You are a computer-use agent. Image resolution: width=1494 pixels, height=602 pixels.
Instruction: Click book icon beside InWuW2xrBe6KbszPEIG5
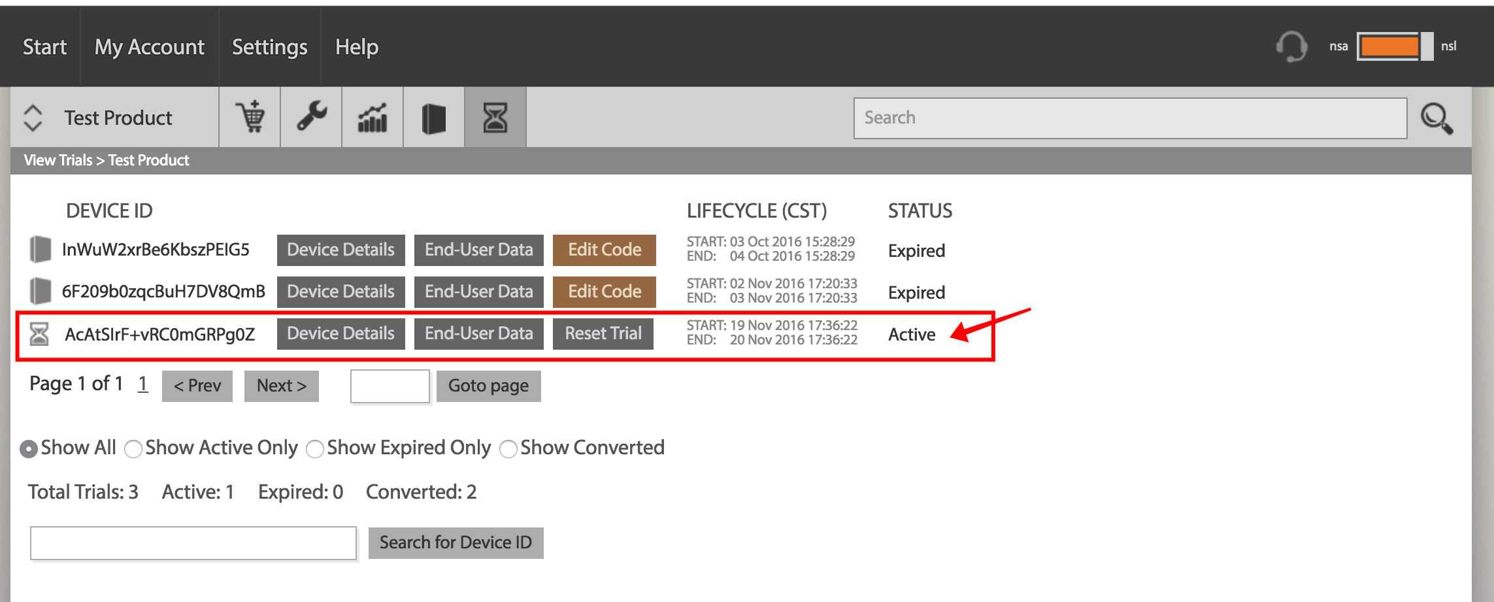pos(41,250)
